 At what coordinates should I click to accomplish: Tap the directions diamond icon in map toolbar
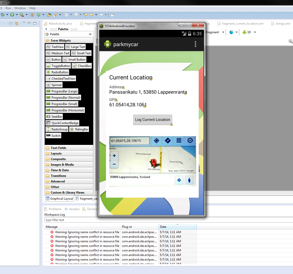[168, 141]
